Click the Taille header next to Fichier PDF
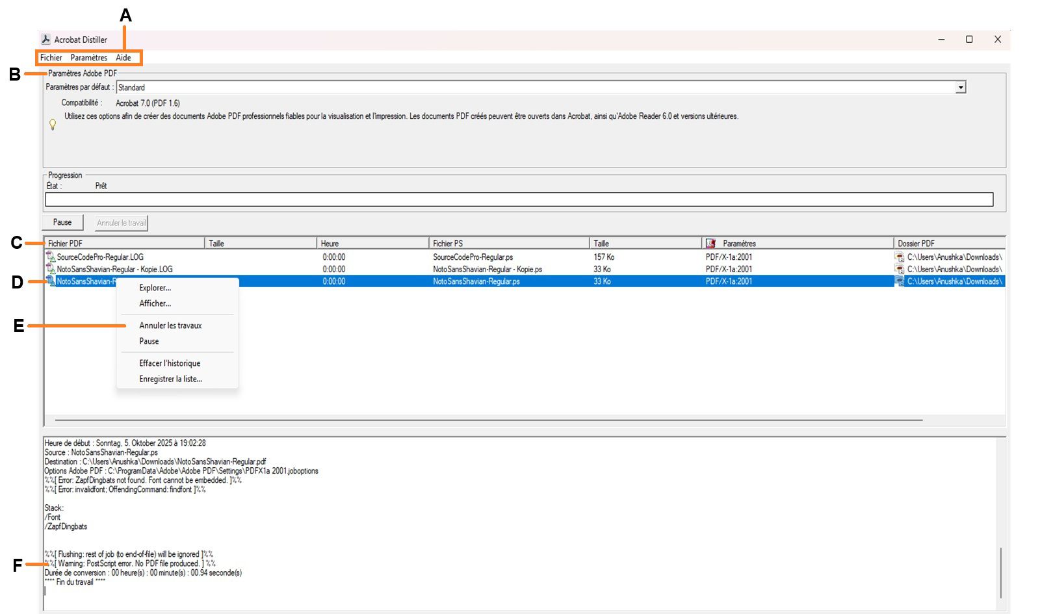Viewport: 1040px width, 614px height. point(261,244)
